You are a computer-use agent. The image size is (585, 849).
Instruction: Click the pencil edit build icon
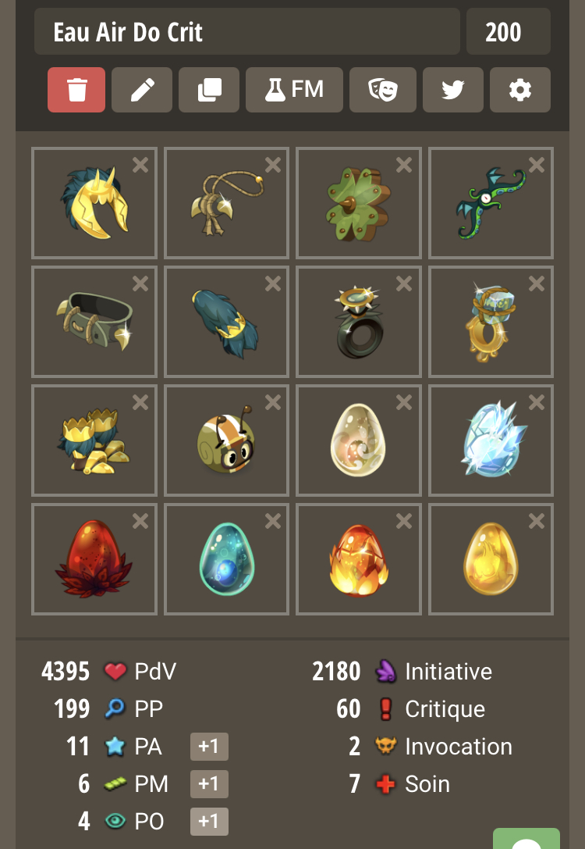(x=142, y=90)
